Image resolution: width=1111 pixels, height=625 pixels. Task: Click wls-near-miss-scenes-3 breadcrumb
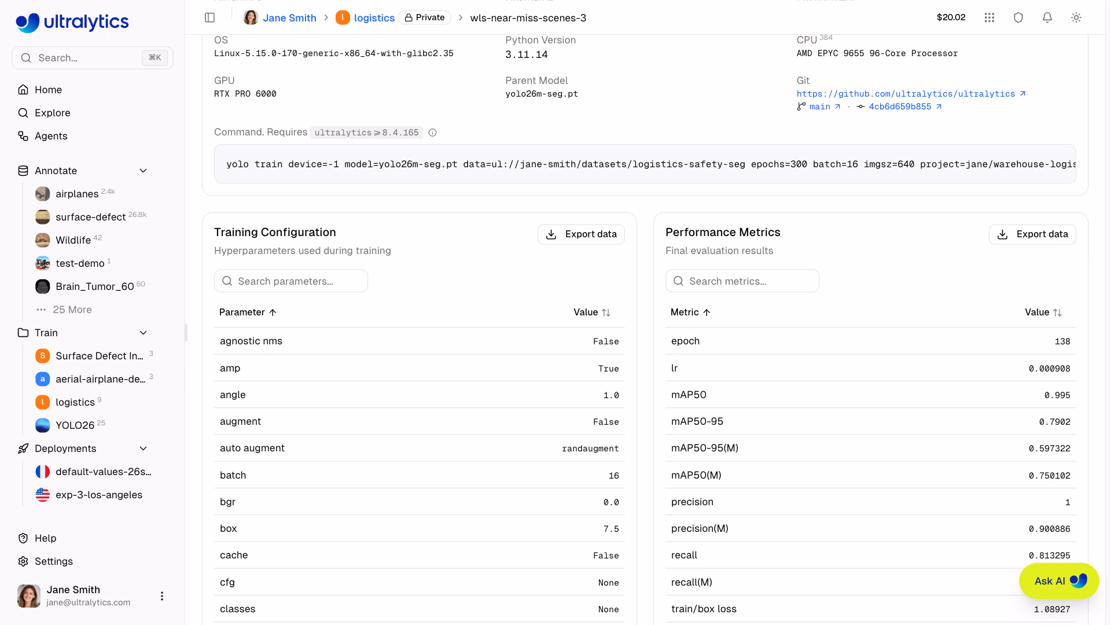point(528,18)
